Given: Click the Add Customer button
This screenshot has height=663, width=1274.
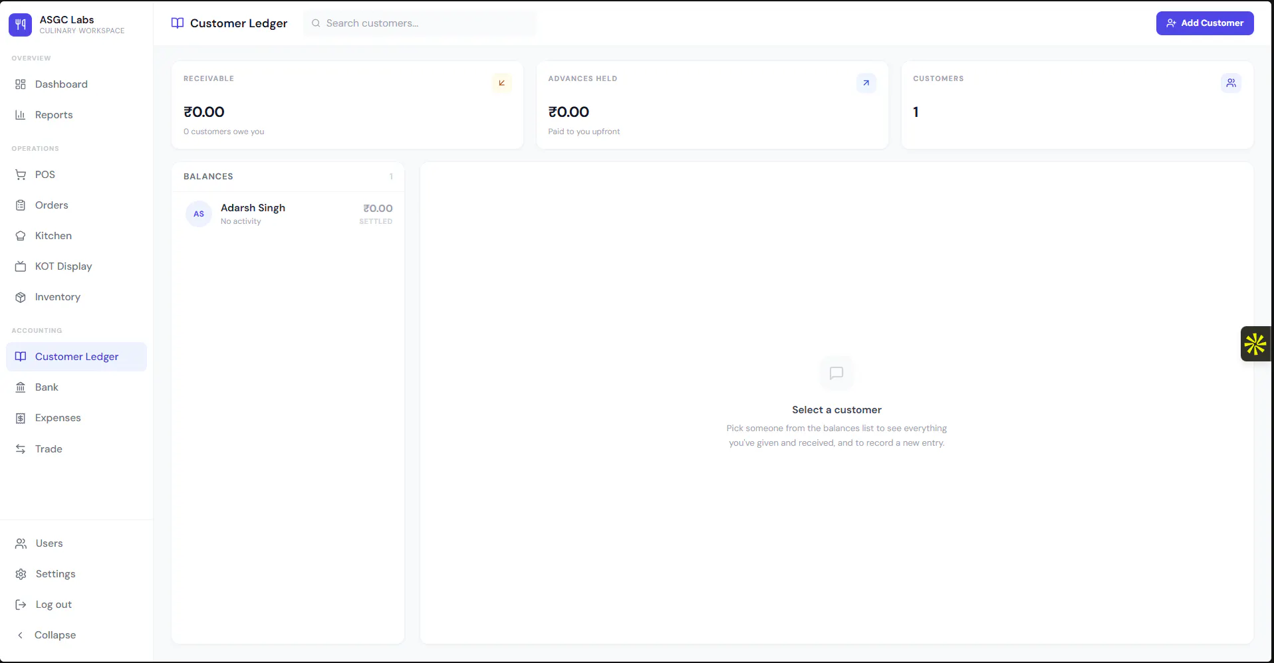Looking at the screenshot, I should coord(1205,23).
